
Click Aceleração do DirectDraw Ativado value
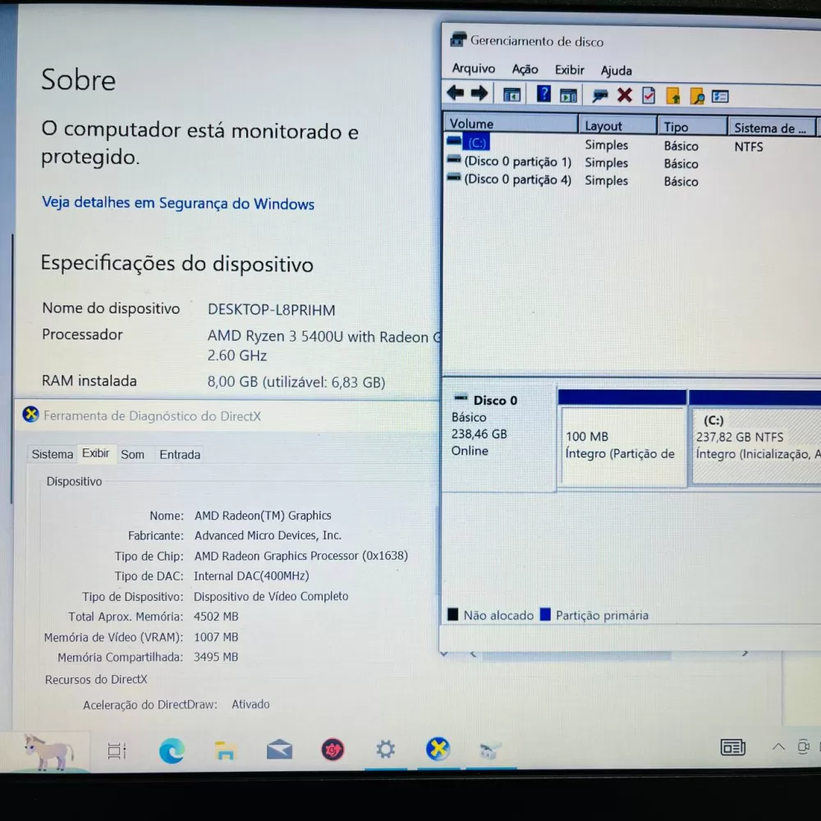click(x=250, y=704)
